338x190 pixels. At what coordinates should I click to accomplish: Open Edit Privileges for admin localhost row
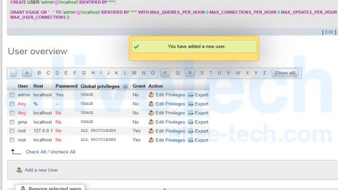click(x=170, y=95)
